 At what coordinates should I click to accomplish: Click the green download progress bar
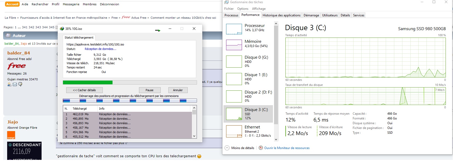click(x=88, y=82)
